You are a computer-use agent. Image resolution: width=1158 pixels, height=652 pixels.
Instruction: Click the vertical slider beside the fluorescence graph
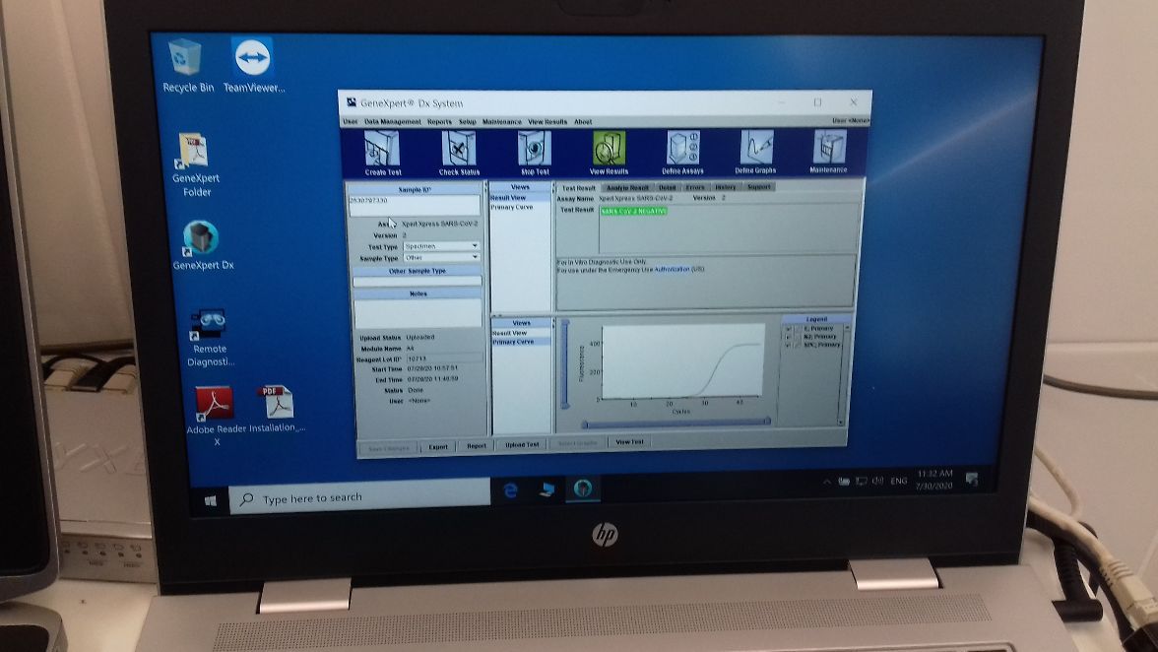click(x=565, y=363)
